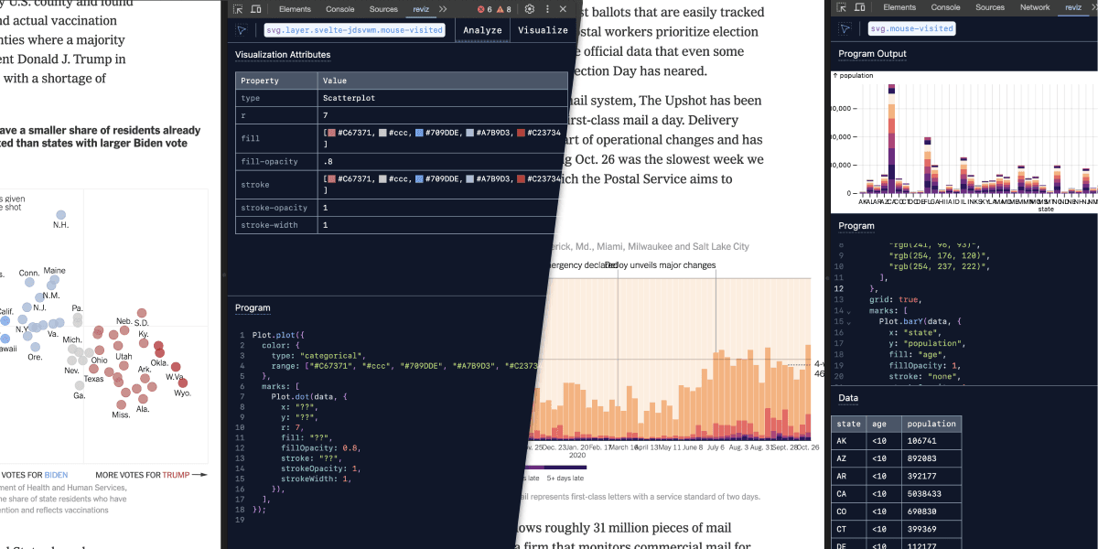Switch to Console tab in right DevTools
Screen dimensions: 1098x549
tap(945, 7)
